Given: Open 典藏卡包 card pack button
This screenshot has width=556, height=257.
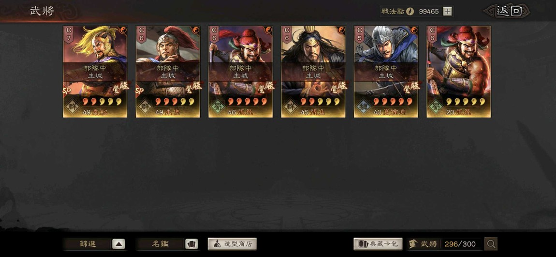Looking at the screenshot, I should [x=378, y=244].
